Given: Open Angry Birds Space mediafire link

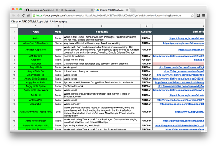Looking at the screenshot, I should 181,86.
